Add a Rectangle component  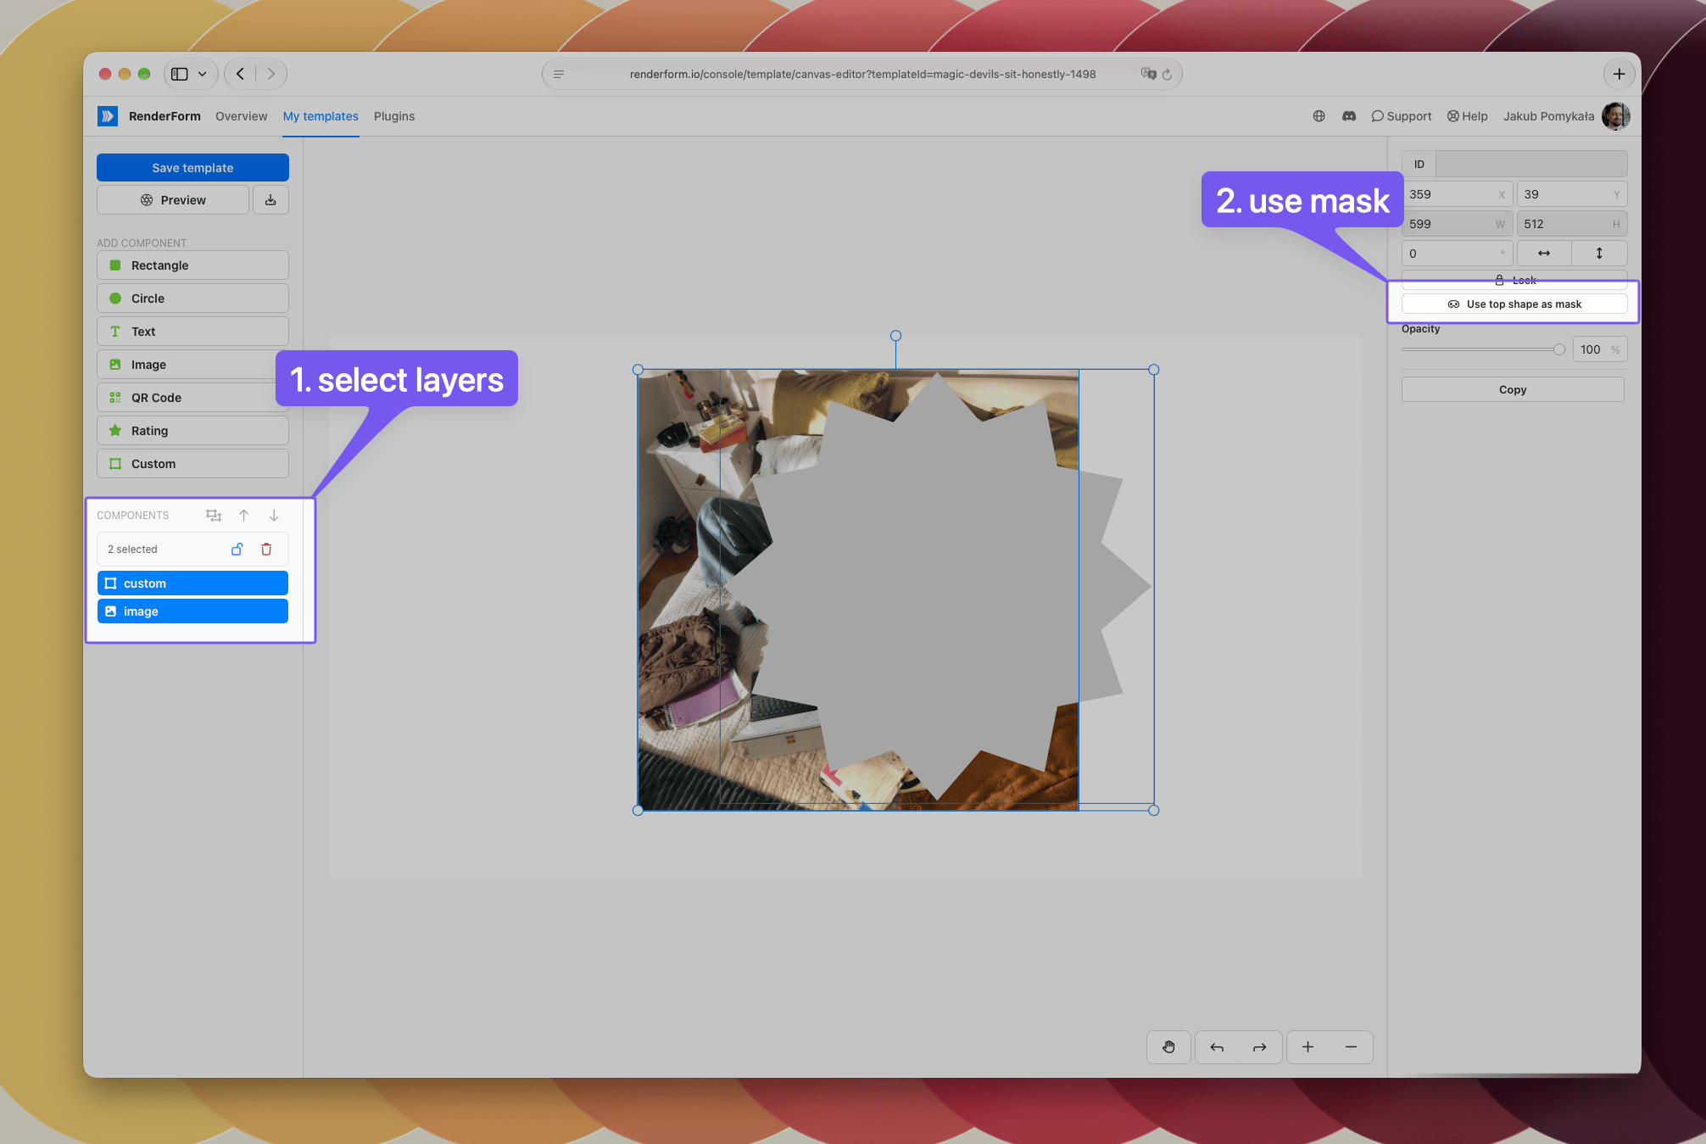click(192, 265)
